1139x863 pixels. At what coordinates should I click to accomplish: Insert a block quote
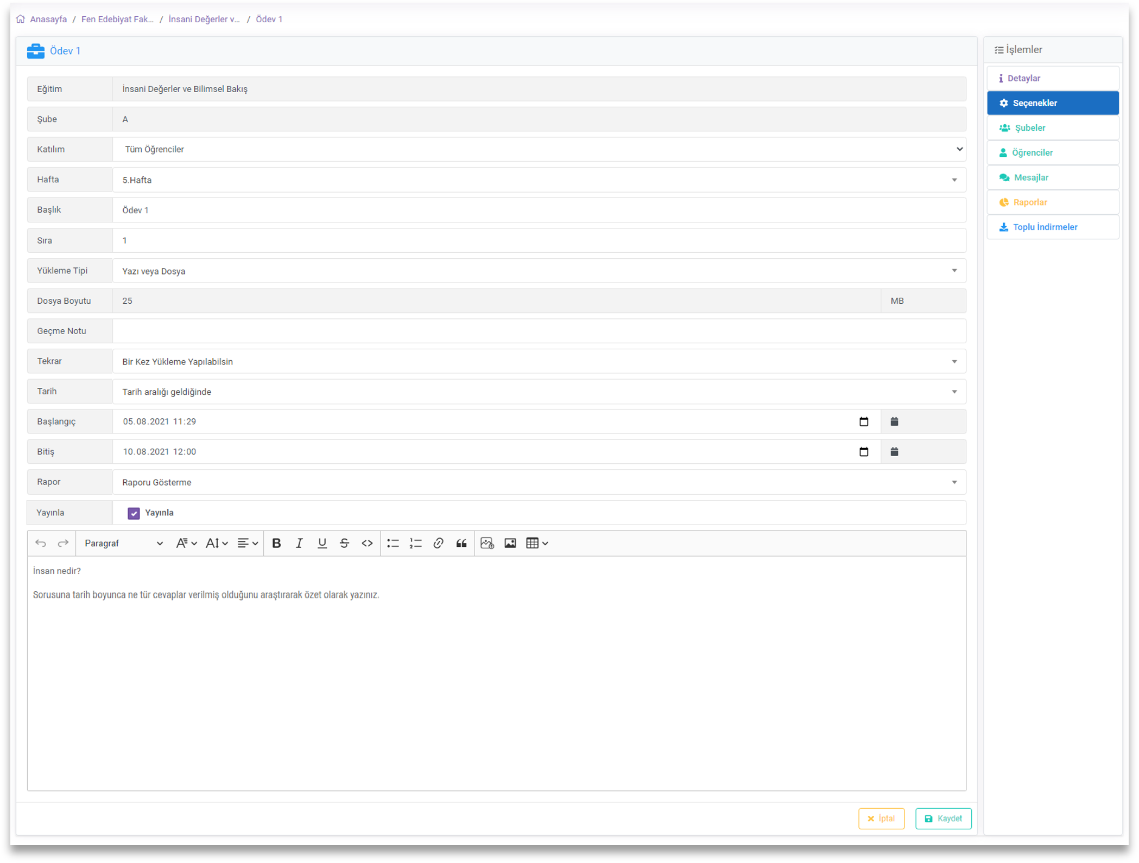[x=461, y=543]
